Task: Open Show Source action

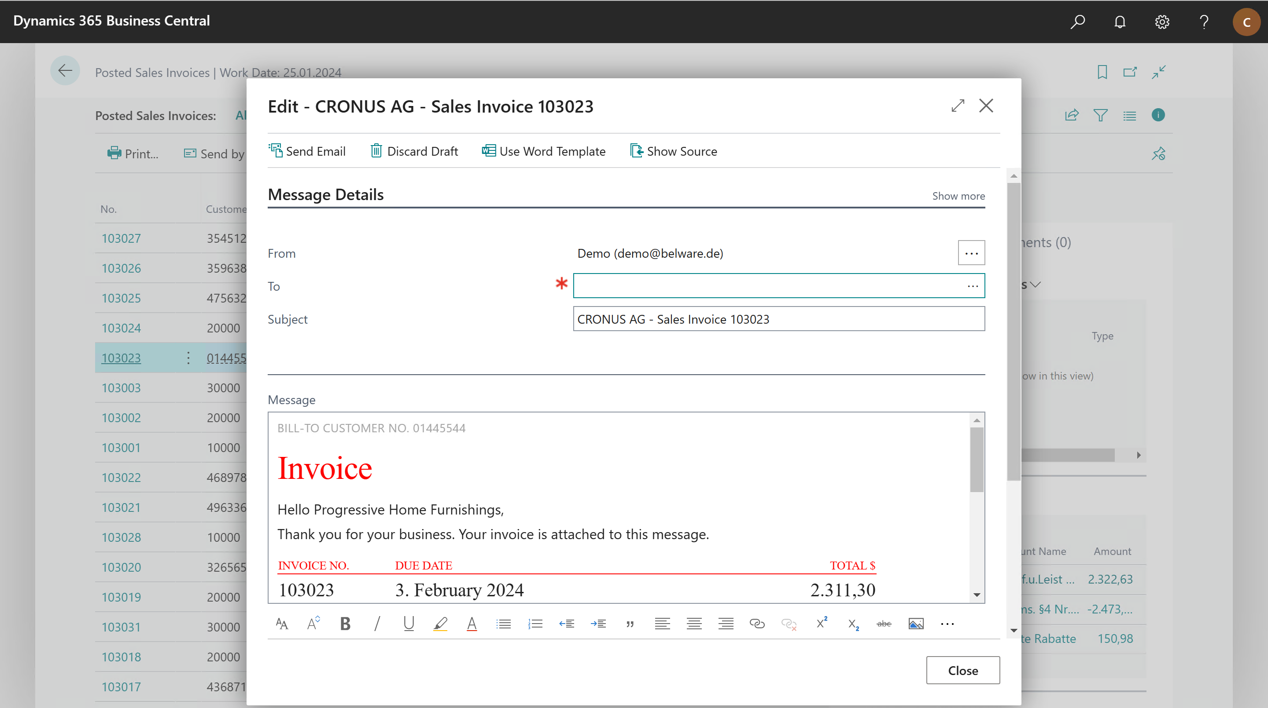Action: [673, 151]
